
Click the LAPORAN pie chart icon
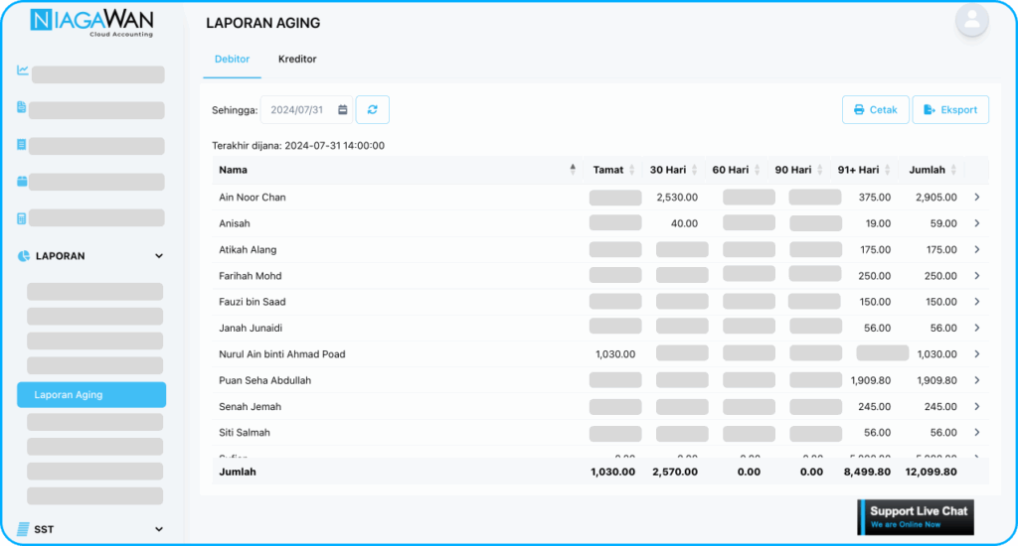coord(24,256)
